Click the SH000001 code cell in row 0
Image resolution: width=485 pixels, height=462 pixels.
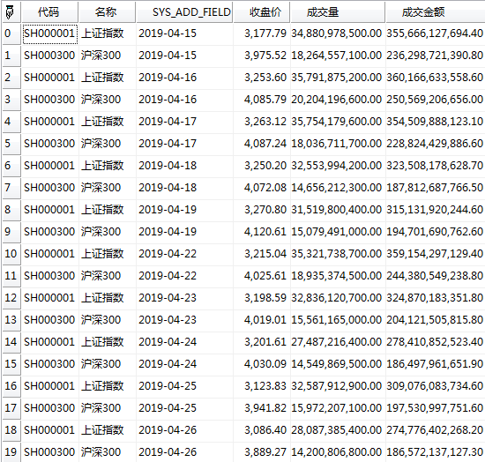click(x=49, y=34)
